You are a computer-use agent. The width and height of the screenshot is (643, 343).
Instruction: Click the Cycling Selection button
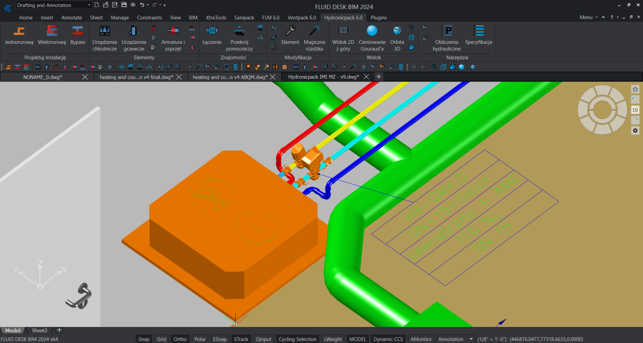pyautogui.click(x=297, y=339)
